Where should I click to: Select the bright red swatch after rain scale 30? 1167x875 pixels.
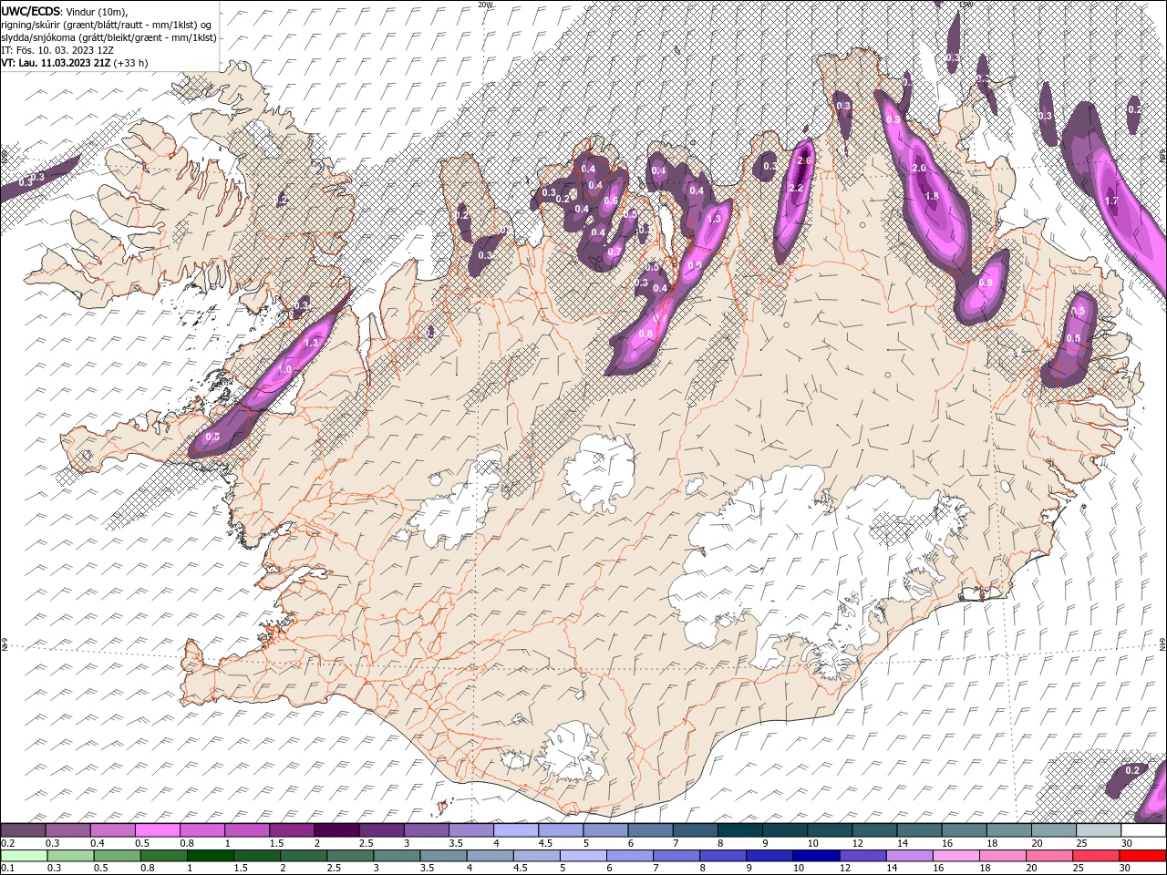click(x=1142, y=855)
